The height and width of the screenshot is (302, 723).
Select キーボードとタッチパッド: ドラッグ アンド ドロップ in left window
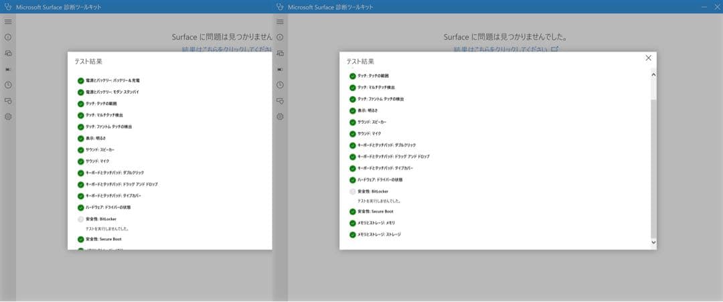point(122,184)
